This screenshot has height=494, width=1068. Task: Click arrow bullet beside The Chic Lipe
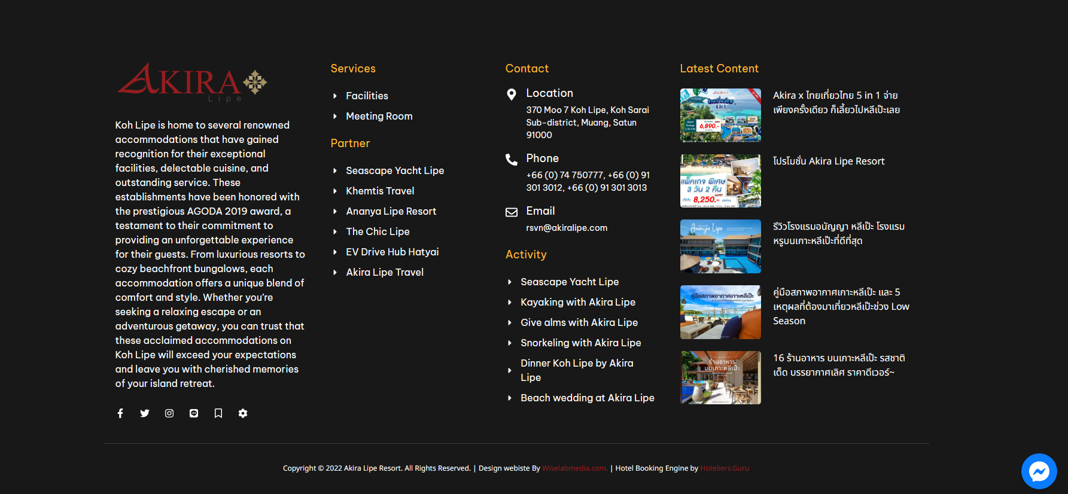(335, 231)
